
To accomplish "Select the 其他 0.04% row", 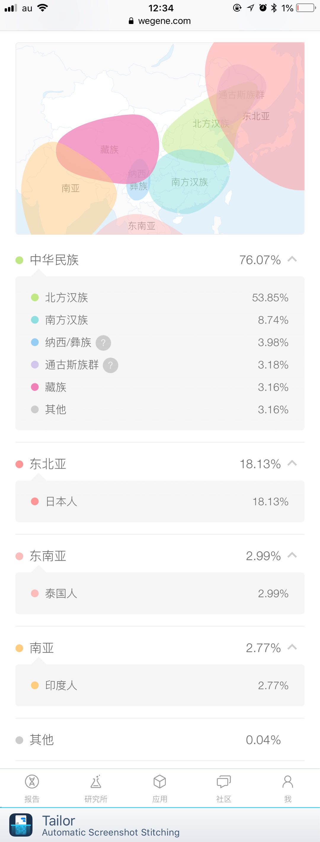I will click(160, 740).
